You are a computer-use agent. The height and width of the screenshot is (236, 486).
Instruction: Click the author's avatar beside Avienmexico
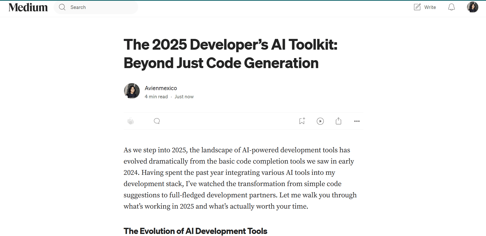[x=132, y=91]
